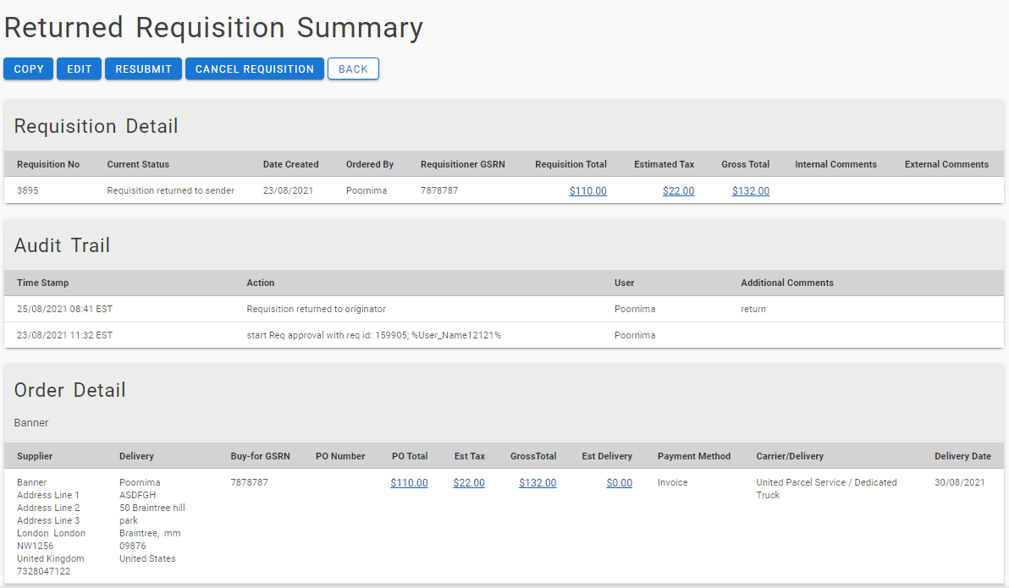Select 'Requisition returned to originator' action text
The width and height of the screenshot is (1009, 588).
point(316,309)
